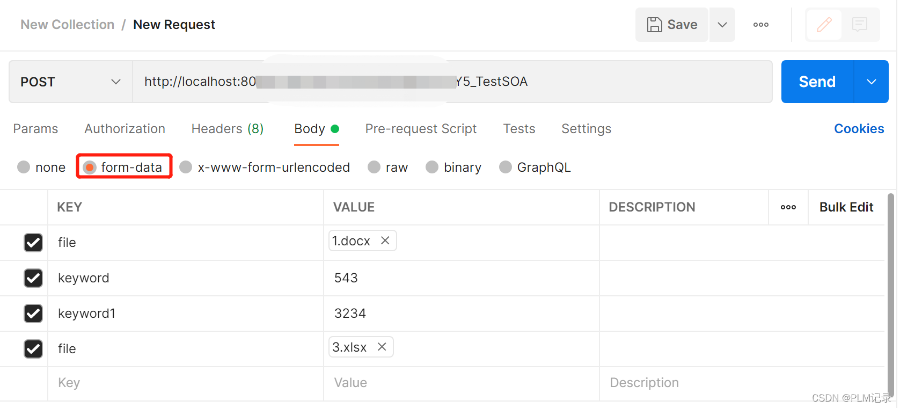Open the Send button dropdown arrow

pos(871,82)
